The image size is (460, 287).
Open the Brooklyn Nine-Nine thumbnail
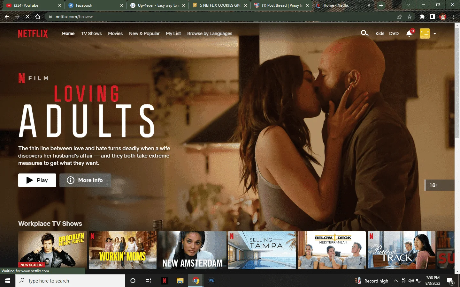(52, 250)
